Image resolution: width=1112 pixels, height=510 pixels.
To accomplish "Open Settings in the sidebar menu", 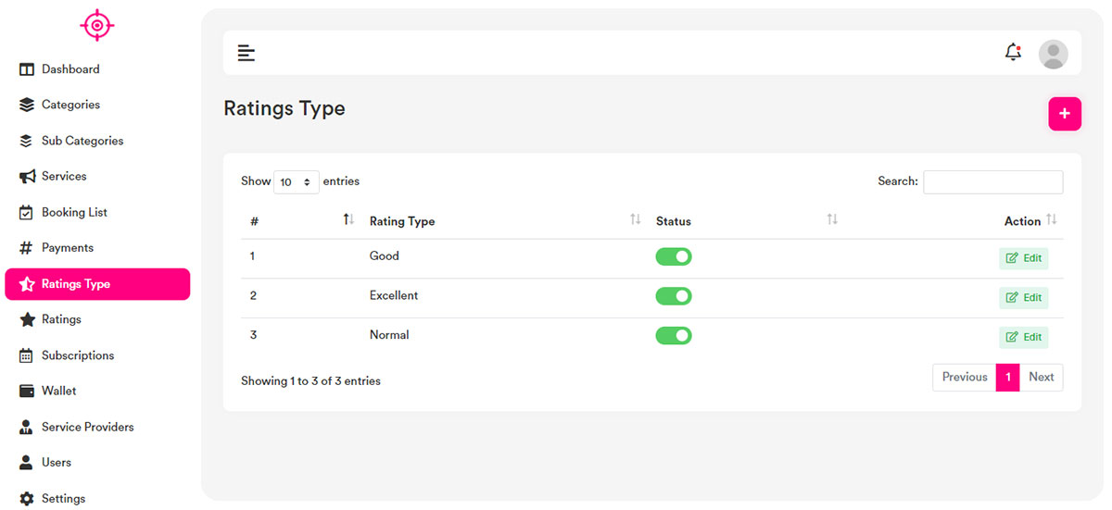I will pos(63,498).
